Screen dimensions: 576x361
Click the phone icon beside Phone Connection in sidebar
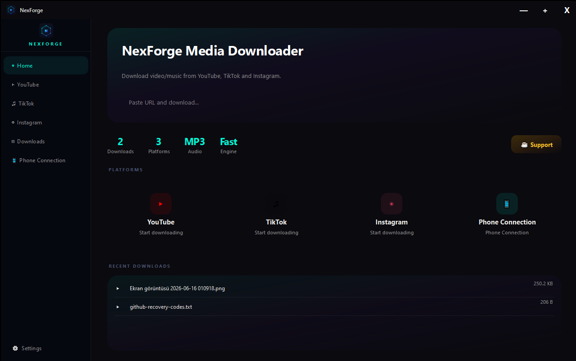point(14,160)
